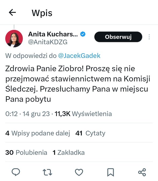The height and width of the screenshot is (181, 158).
Task: Open the three-dot more options menu
Action: pos(149,37)
